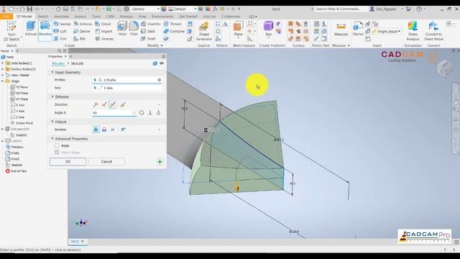Choose the Join boolean option
The image size is (460, 259).
tap(96, 129)
